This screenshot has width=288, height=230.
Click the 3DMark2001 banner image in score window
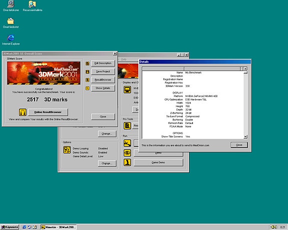(x=44, y=73)
